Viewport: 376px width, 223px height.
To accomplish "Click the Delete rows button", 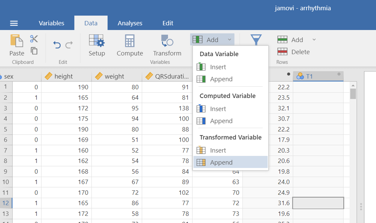I will point(294,52).
